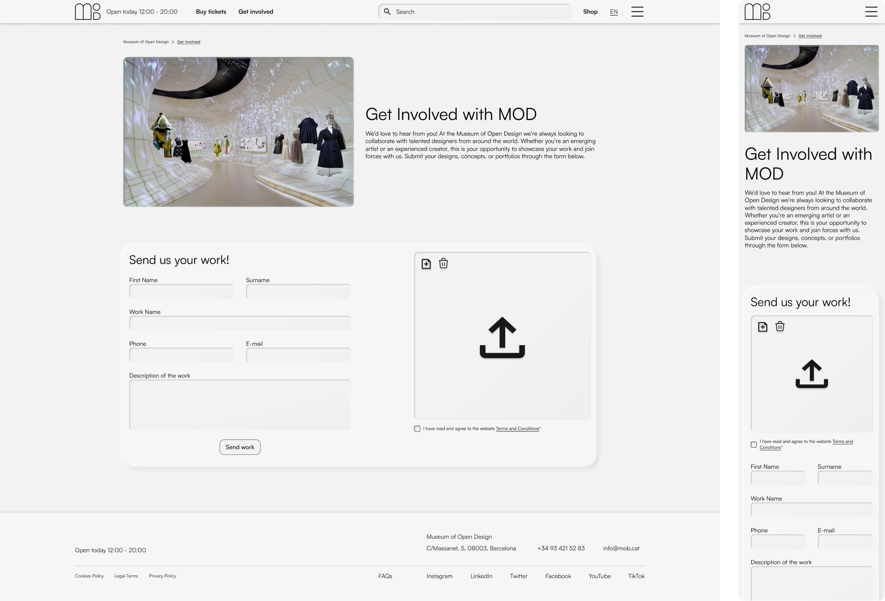Click the magnifier icon in search bar
885x601 pixels.
387,12
